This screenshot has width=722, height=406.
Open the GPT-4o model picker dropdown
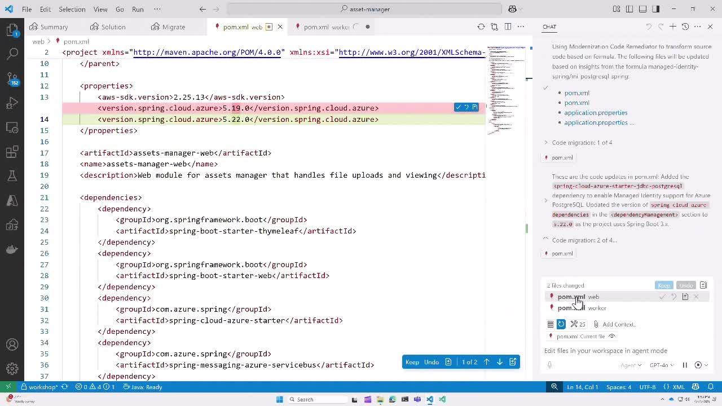(x=661, y=364)
